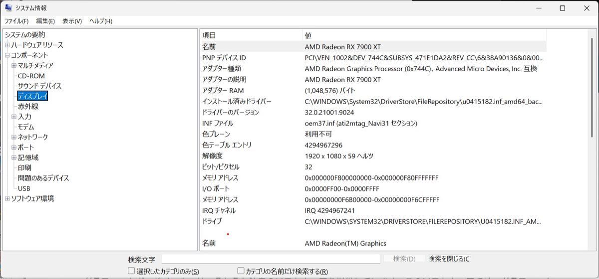Open the ヘルプ(H) menu
The width and height of the screenshot is (599, 279).
click(x=100, y=21)
